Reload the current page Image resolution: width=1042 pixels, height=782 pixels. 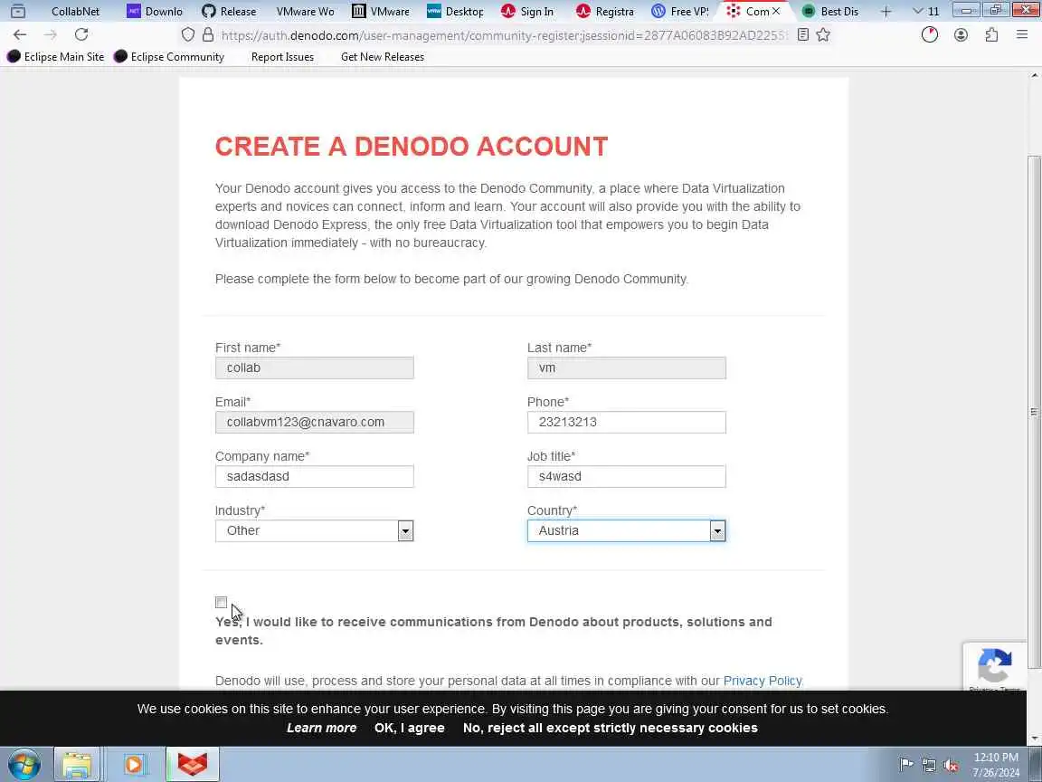tap(81, 34)
